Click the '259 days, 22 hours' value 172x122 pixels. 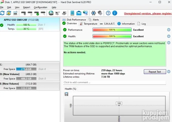pos(112,70)
